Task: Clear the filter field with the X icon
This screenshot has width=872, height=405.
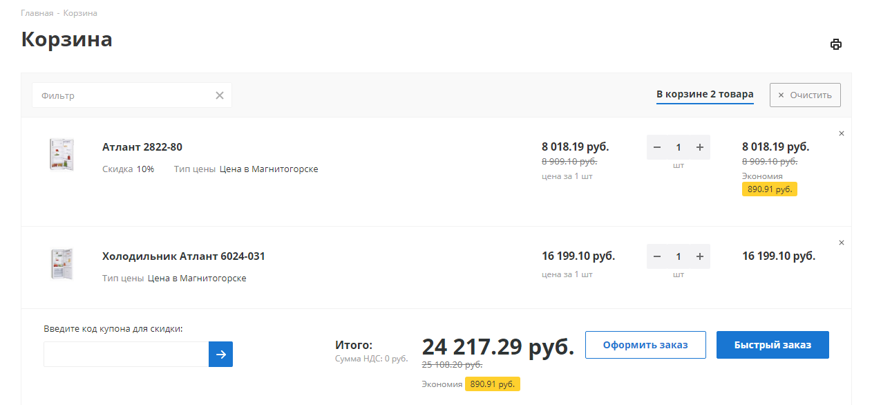Action: [220, 95]
